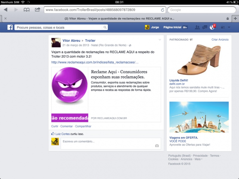Open the travel landmarks ad image
Screen dimensions: 239x179
(x=199, y=117)
